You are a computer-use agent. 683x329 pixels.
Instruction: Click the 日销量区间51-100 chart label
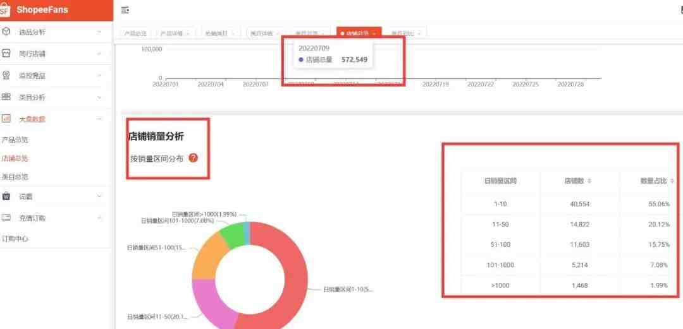coord(157,248)
